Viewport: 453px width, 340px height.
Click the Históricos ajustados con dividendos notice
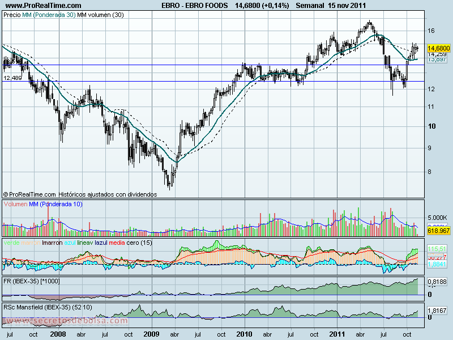click(x=108, y=194)
